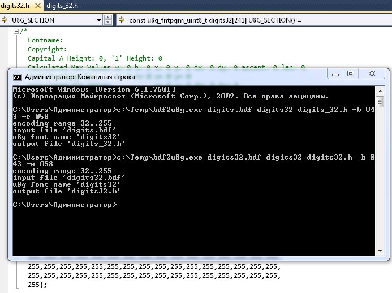Image resolution: width=392 pixels, height=293 pixels.
Task: Click the split arrows beside the scope dropdown
Action: 108,20
